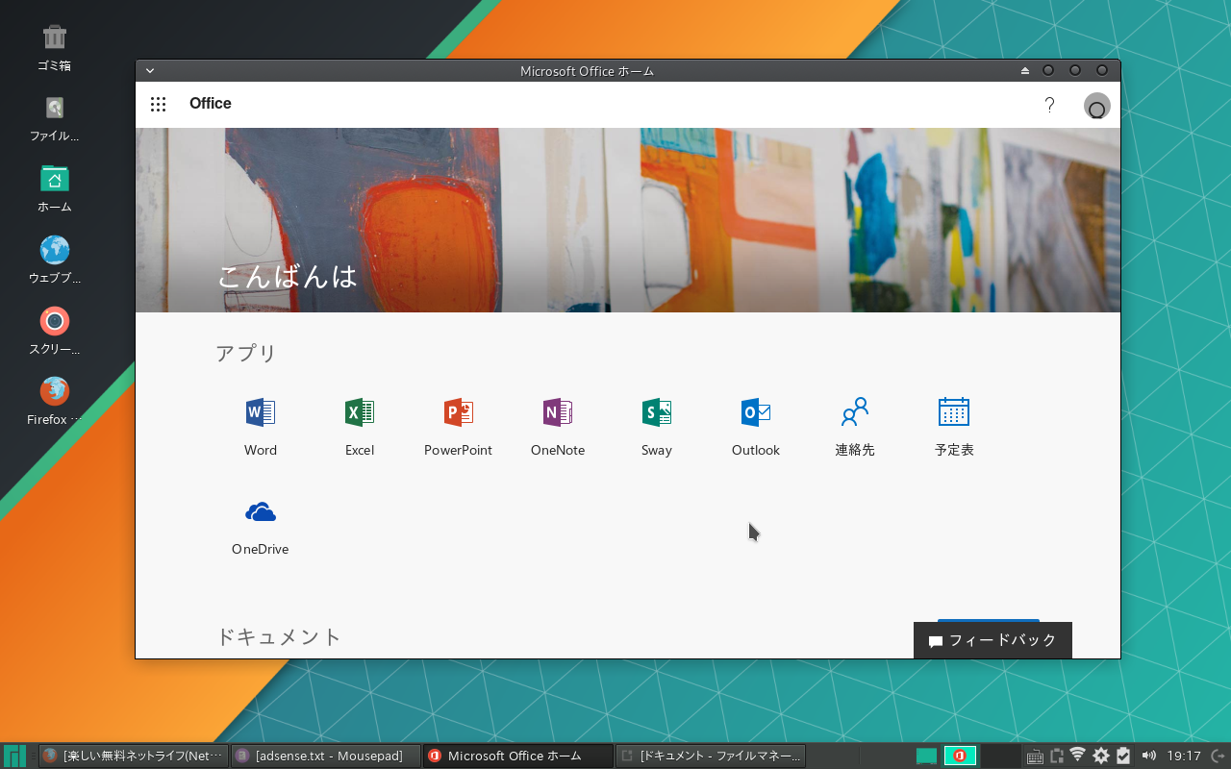
Task: Open the ウェブブ... web browser desktop icon
Action: tap(55, 260)
